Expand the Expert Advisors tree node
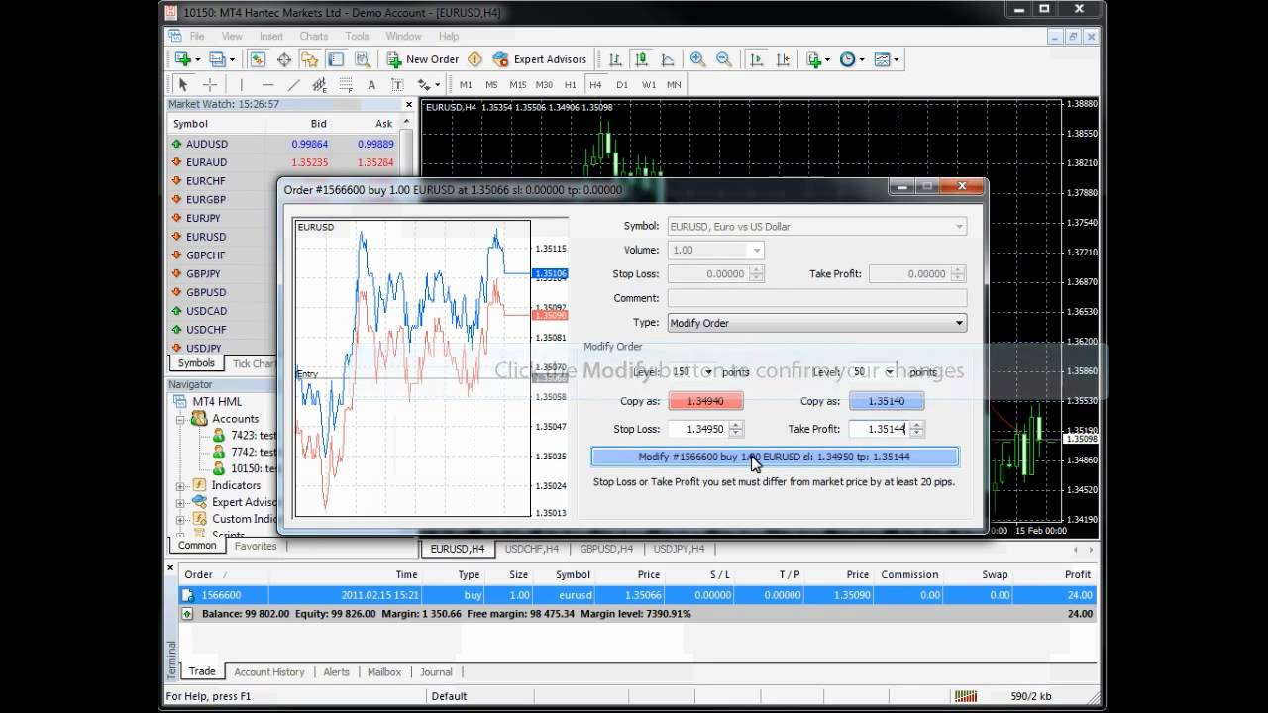The image size is (1268, 713). (x=181, y=503)
